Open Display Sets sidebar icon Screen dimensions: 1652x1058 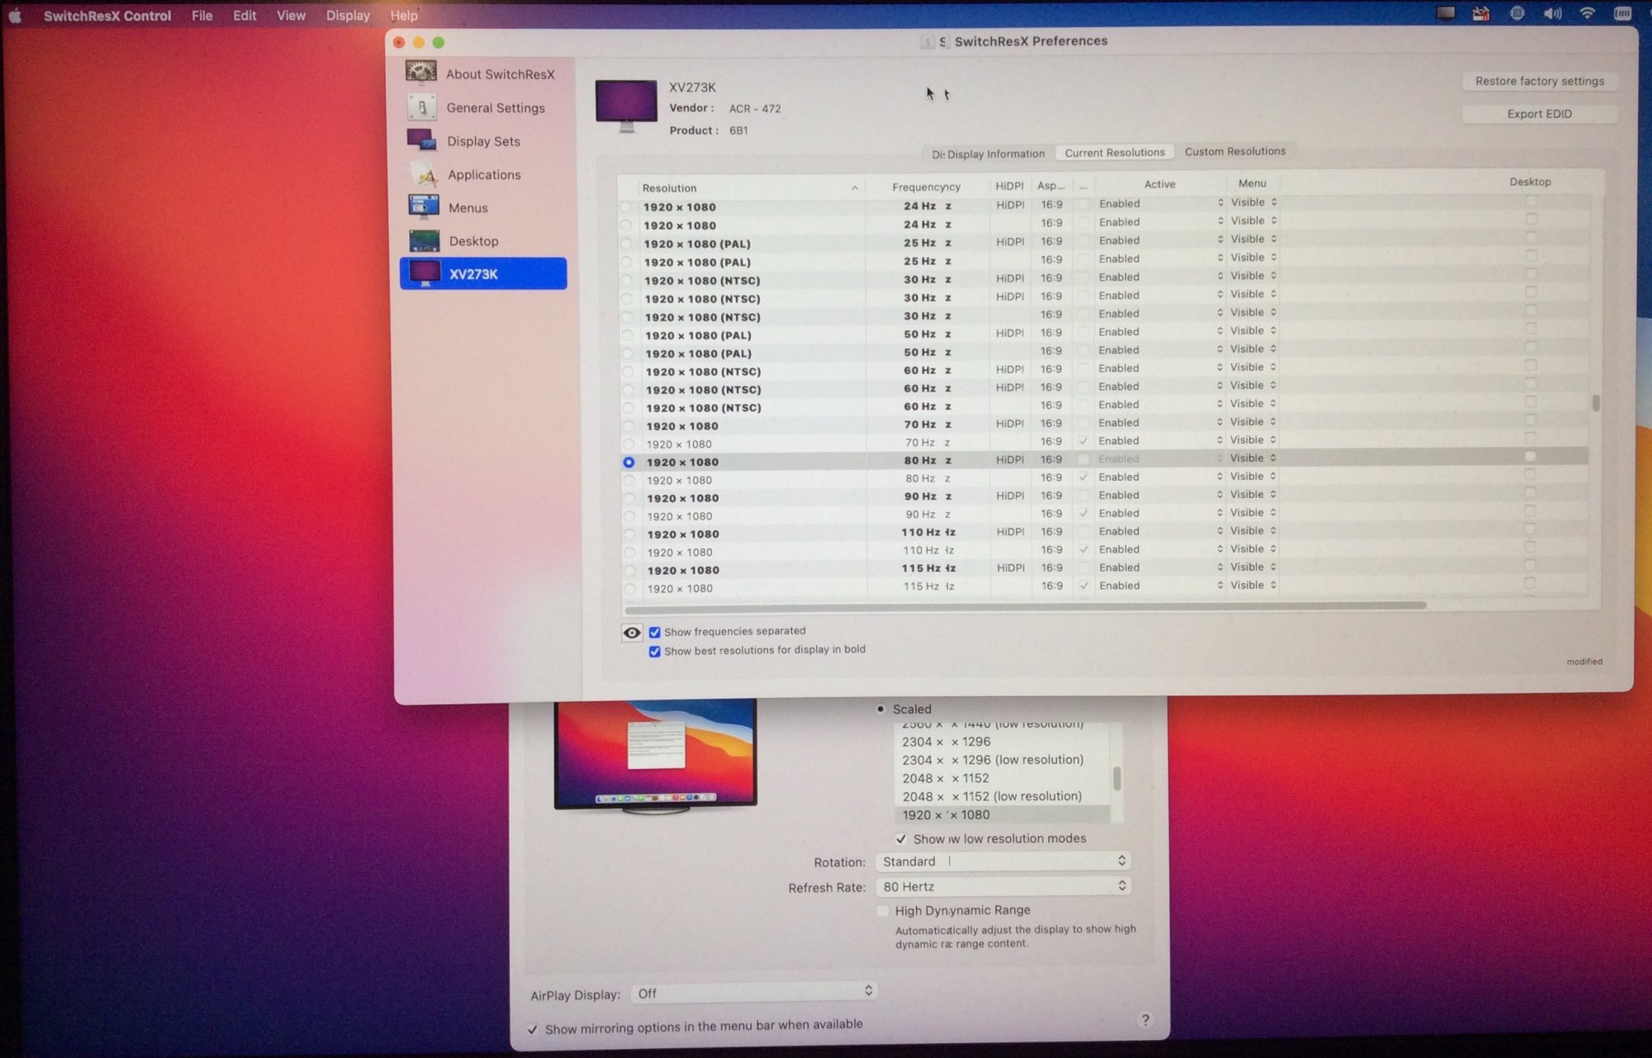pyautogui.click(x=422, y=140)
